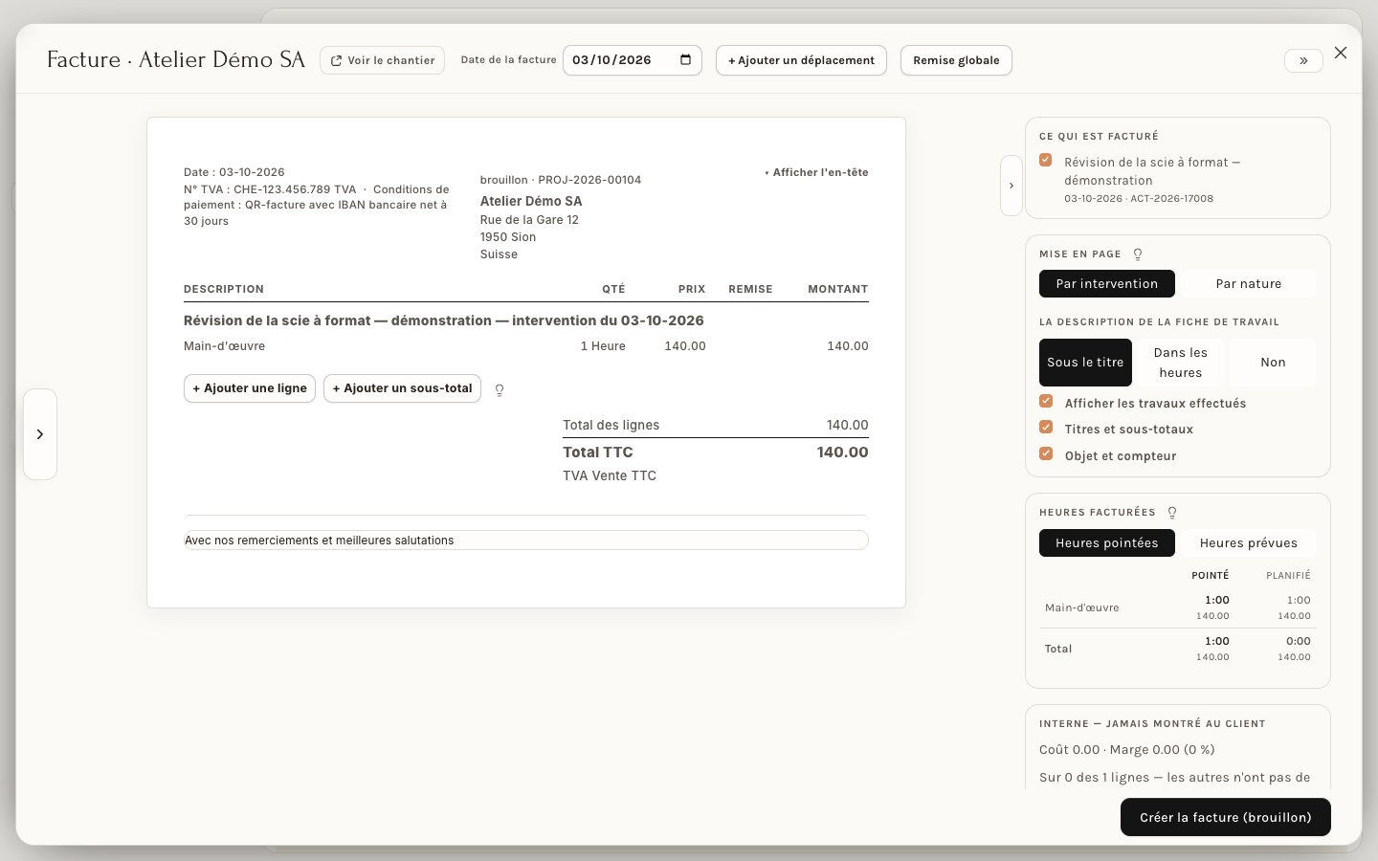Expand the left side panel chevron

pos(40,434)
